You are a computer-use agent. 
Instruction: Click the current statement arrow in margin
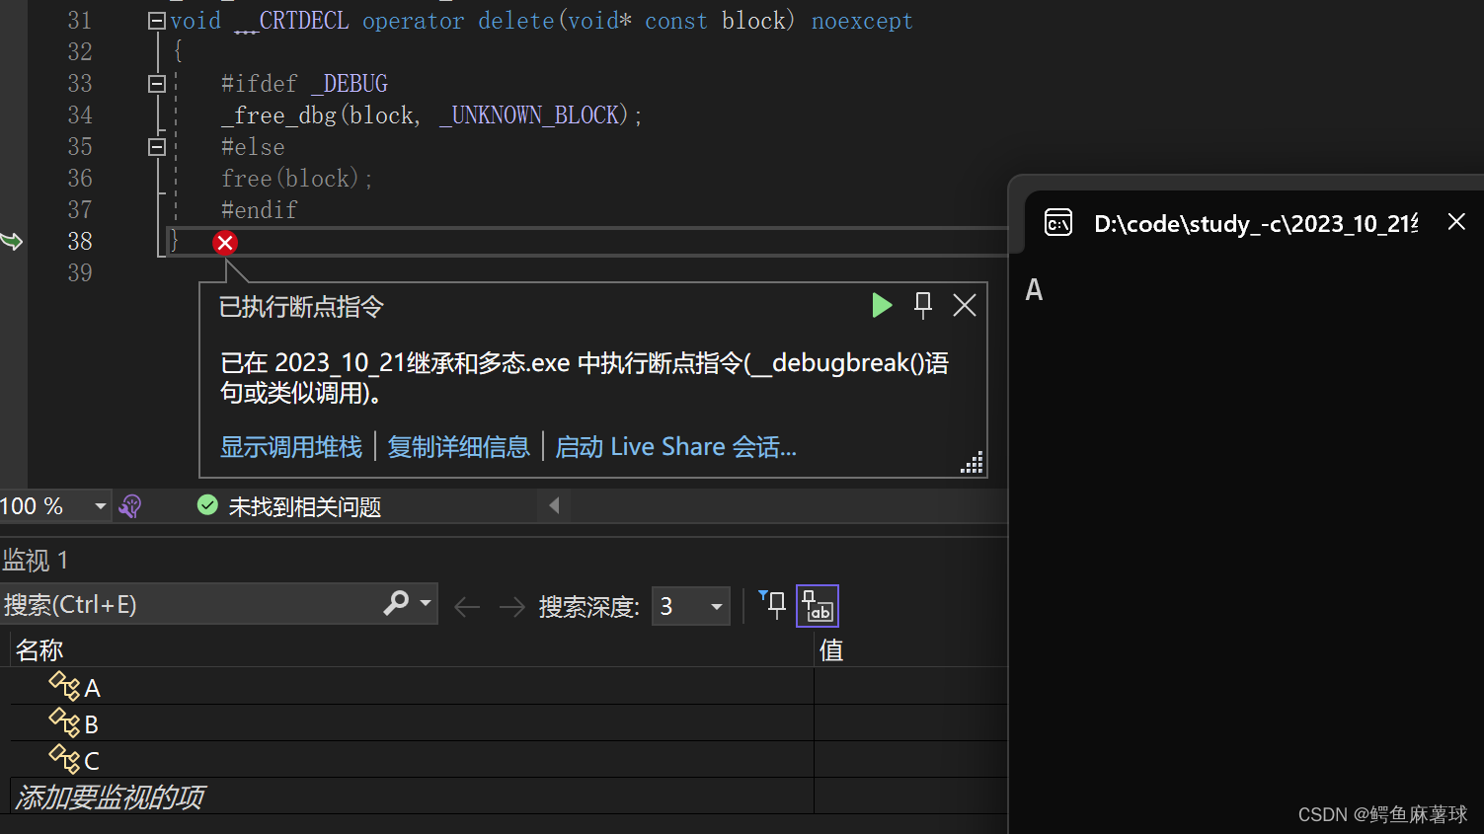tap(11, 241)
